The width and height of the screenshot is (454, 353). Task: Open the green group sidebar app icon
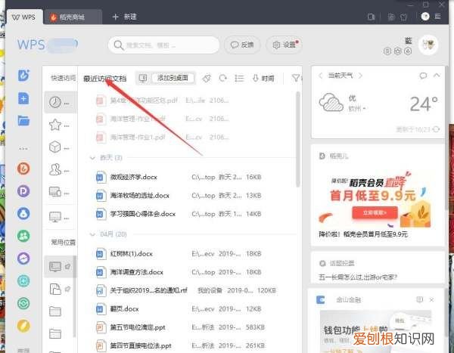point(23,236)
